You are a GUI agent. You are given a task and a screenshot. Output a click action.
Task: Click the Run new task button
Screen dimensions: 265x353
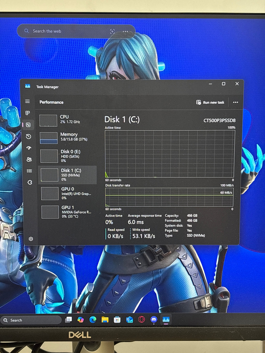[210, 102]
